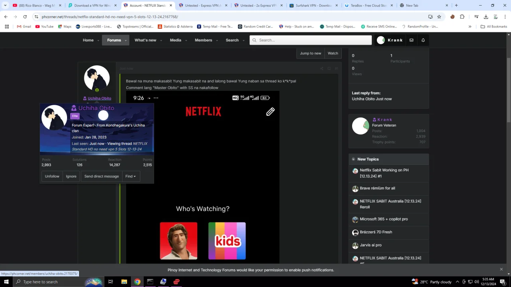
Task: Bookmark this page with the star icon
Action: click(439, 17)
